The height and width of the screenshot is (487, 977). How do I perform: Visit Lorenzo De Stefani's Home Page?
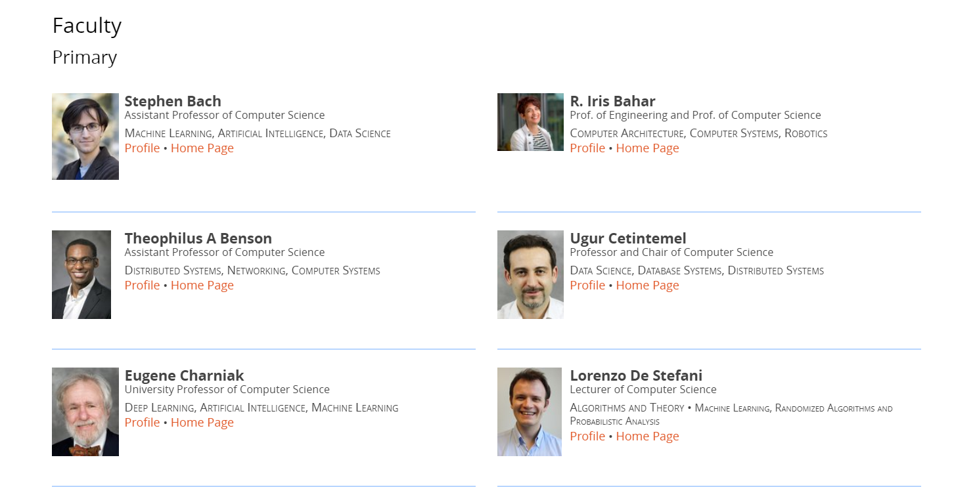click(x=648, y=436)
